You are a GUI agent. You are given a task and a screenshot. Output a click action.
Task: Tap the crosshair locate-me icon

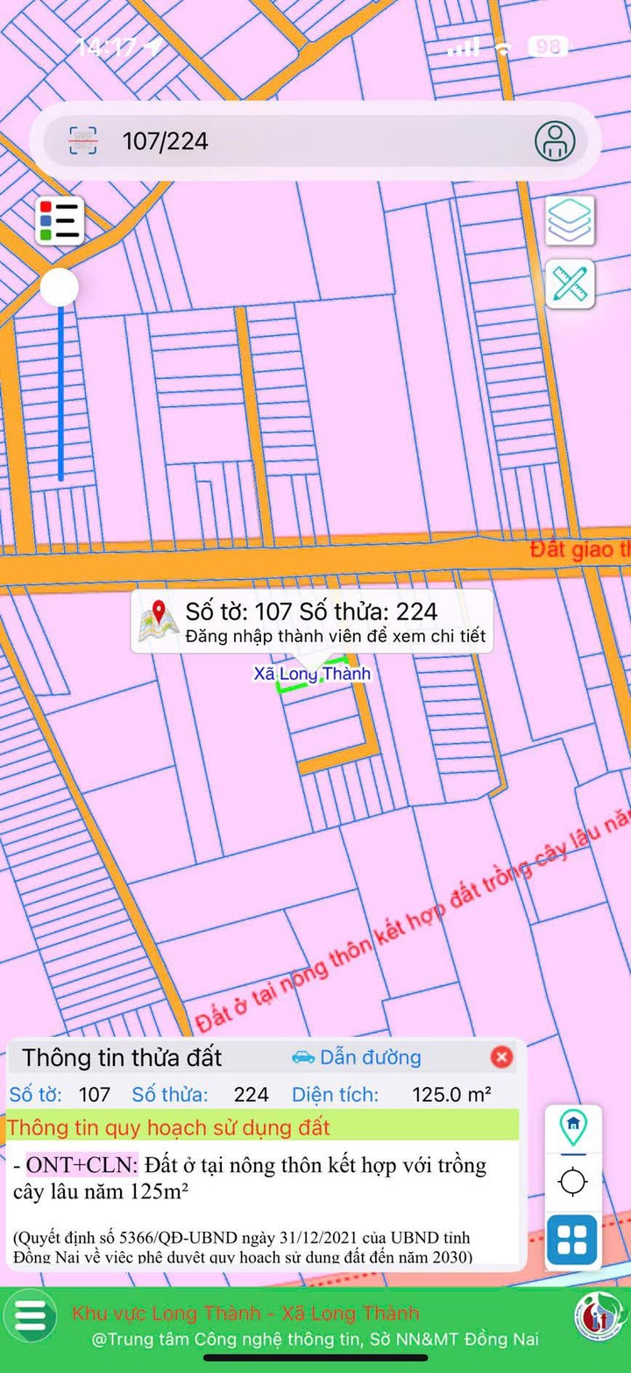572,1182
